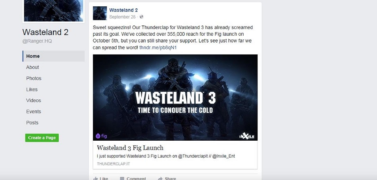Open the Wasteland 3 Fig Launch headline

pos(130,147)
